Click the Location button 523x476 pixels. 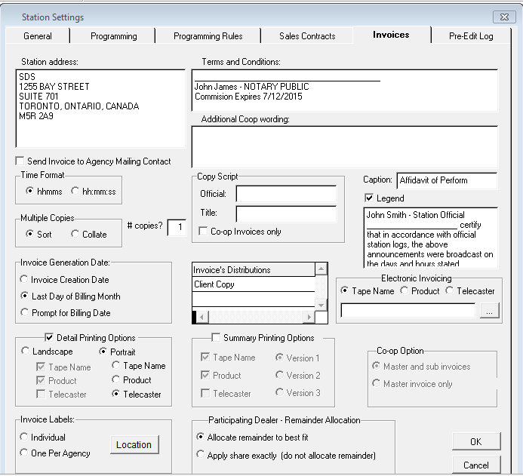tap(134, 445)
